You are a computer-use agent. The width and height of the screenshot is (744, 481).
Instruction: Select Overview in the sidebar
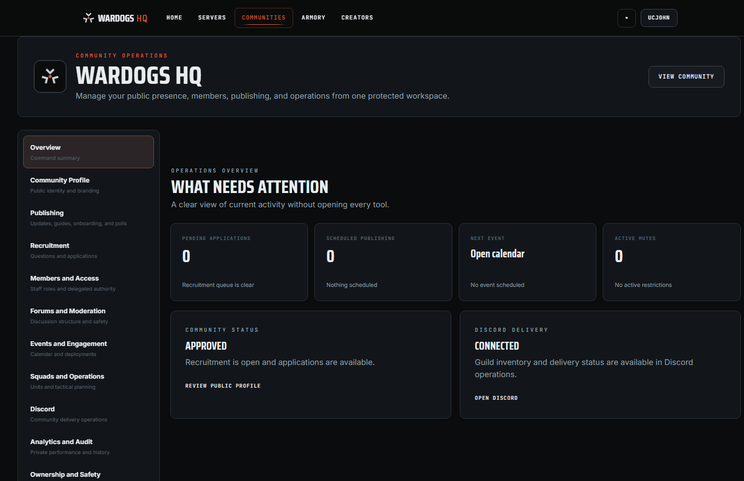(x=89, y=152)
